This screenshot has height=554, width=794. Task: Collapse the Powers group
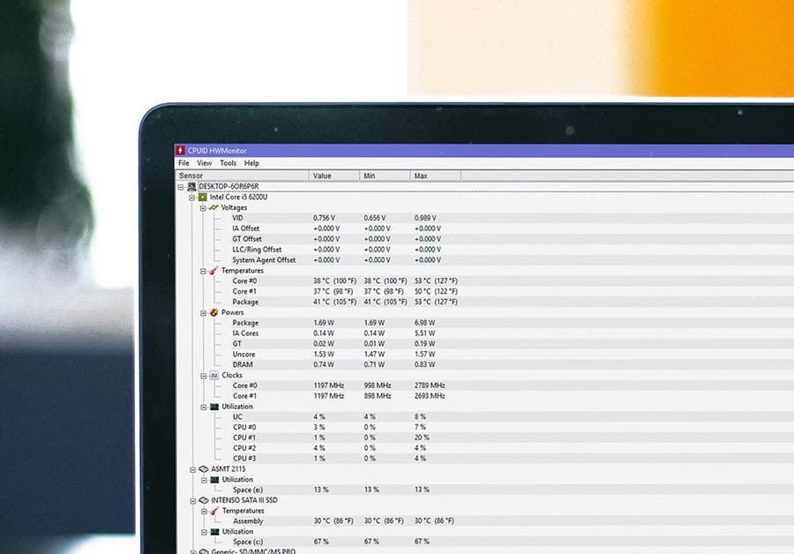click(x=203, y=313)
